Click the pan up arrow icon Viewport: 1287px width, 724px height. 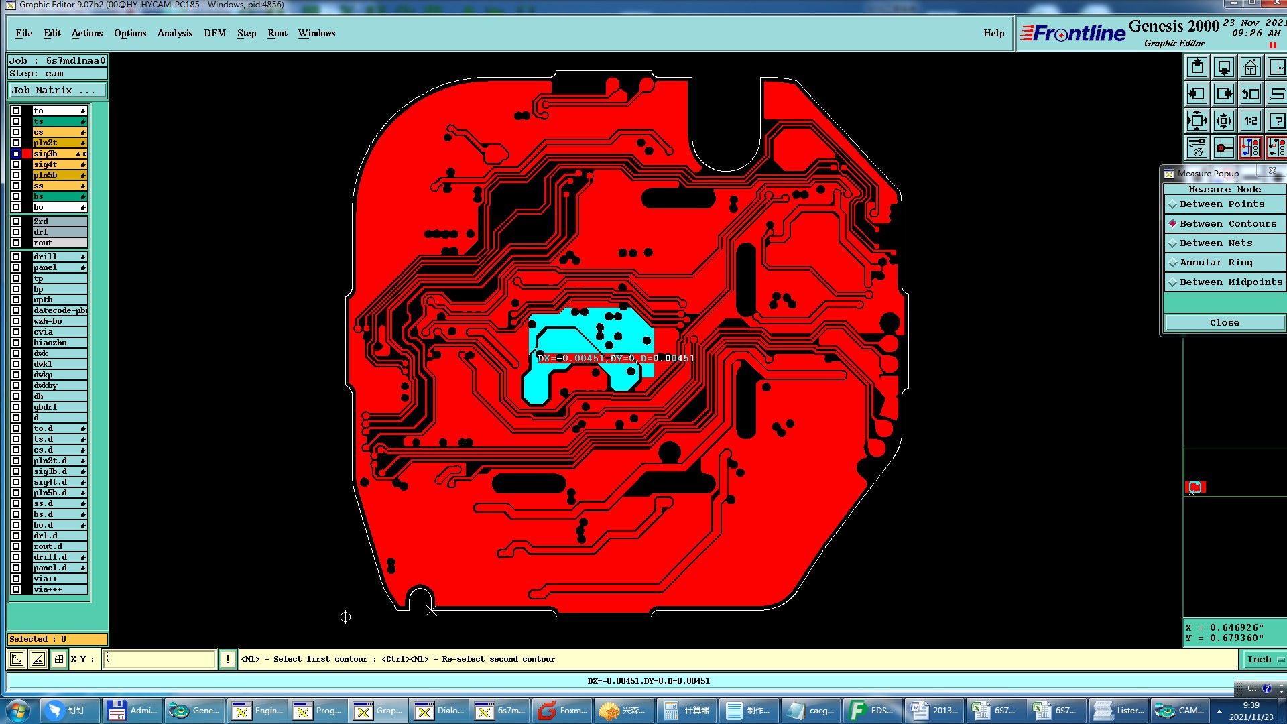pos(1197,67)
